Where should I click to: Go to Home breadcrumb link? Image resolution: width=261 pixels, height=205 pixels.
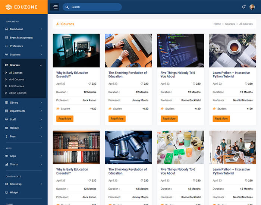click(x=217, y=24)
